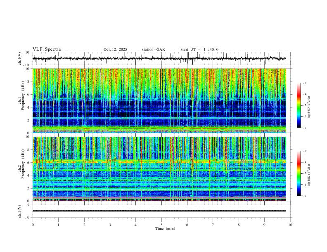Click the time axis tick label "1"

(59, 225)
